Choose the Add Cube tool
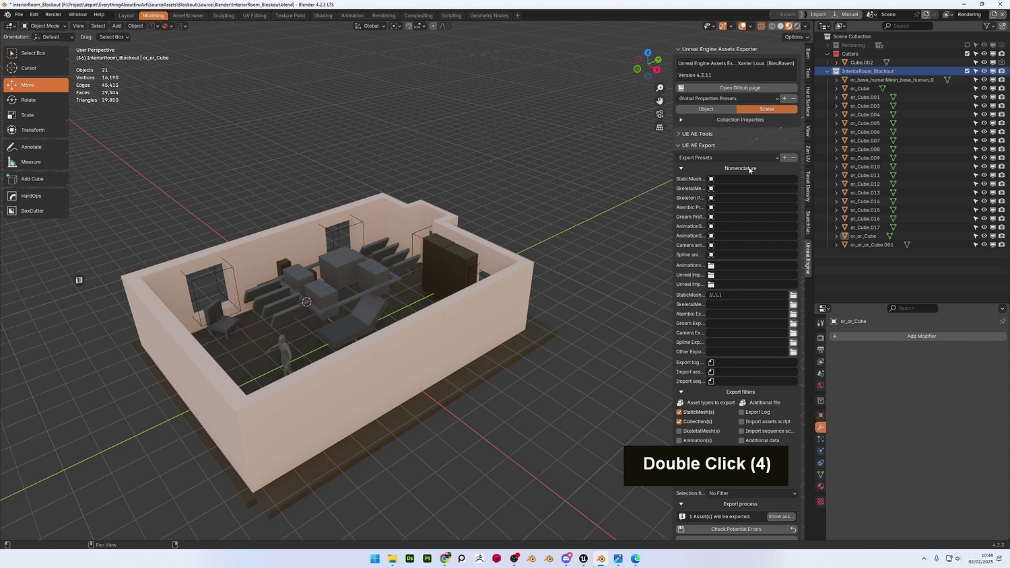The image size is (1010, 568). click(36, 179)
